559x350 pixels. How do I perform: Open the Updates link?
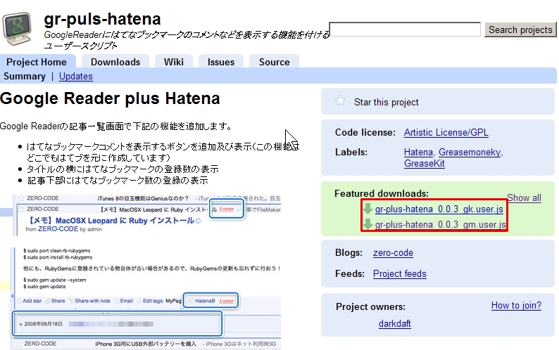click(76, 76)
